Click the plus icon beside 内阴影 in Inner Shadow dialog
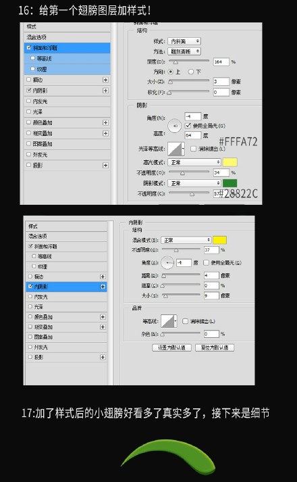 click(103, 287)
